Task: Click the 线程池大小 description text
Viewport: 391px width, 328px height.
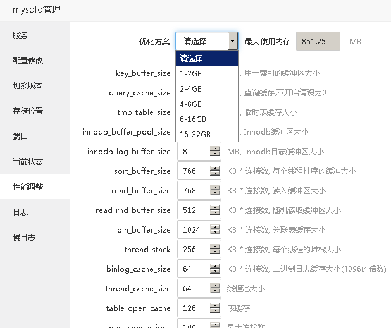Action: [246, 289]
